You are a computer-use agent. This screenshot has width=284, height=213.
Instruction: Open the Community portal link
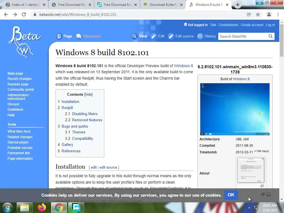click(21, 90)
